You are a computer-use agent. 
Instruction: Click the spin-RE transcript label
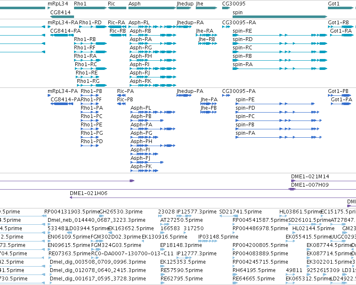(x=242, y=31)
